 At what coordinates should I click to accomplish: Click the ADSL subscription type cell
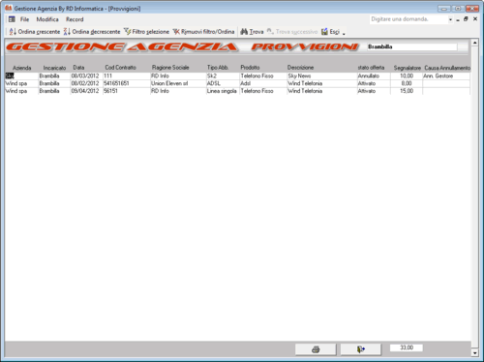pos(223,83)
